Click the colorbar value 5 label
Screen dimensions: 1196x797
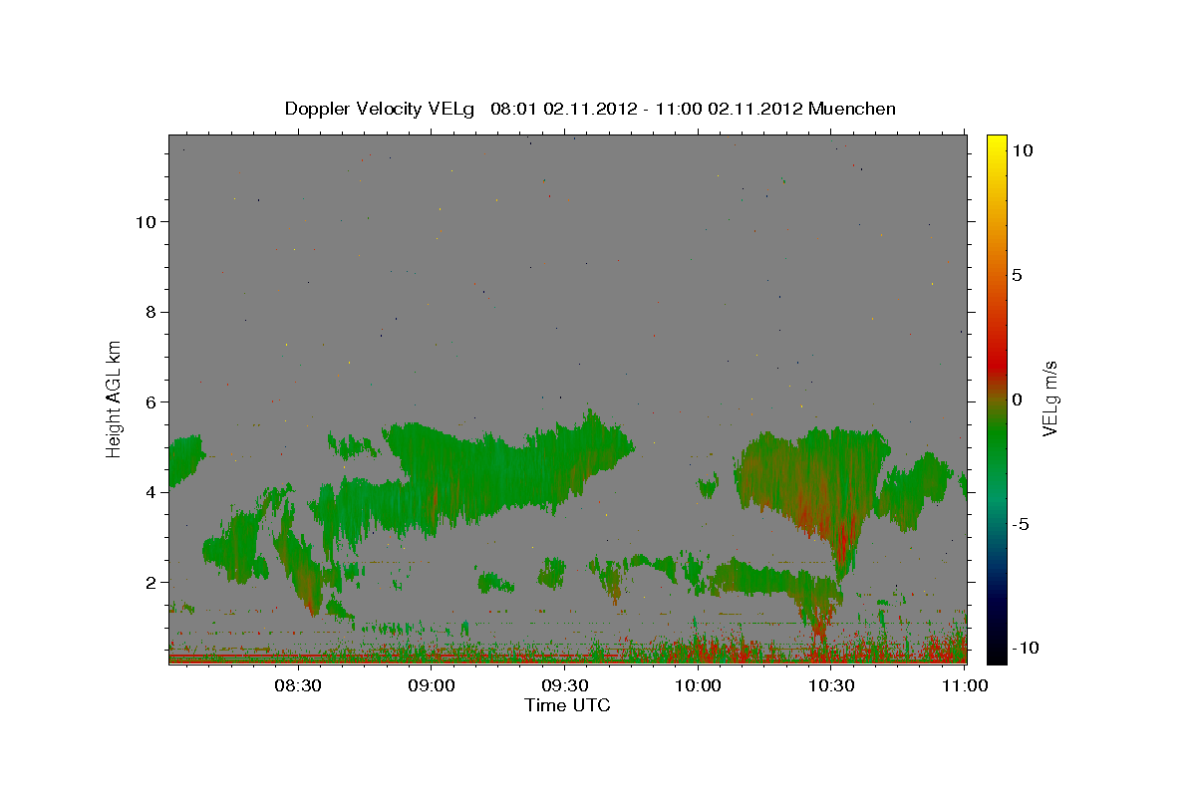point(1017,275)
